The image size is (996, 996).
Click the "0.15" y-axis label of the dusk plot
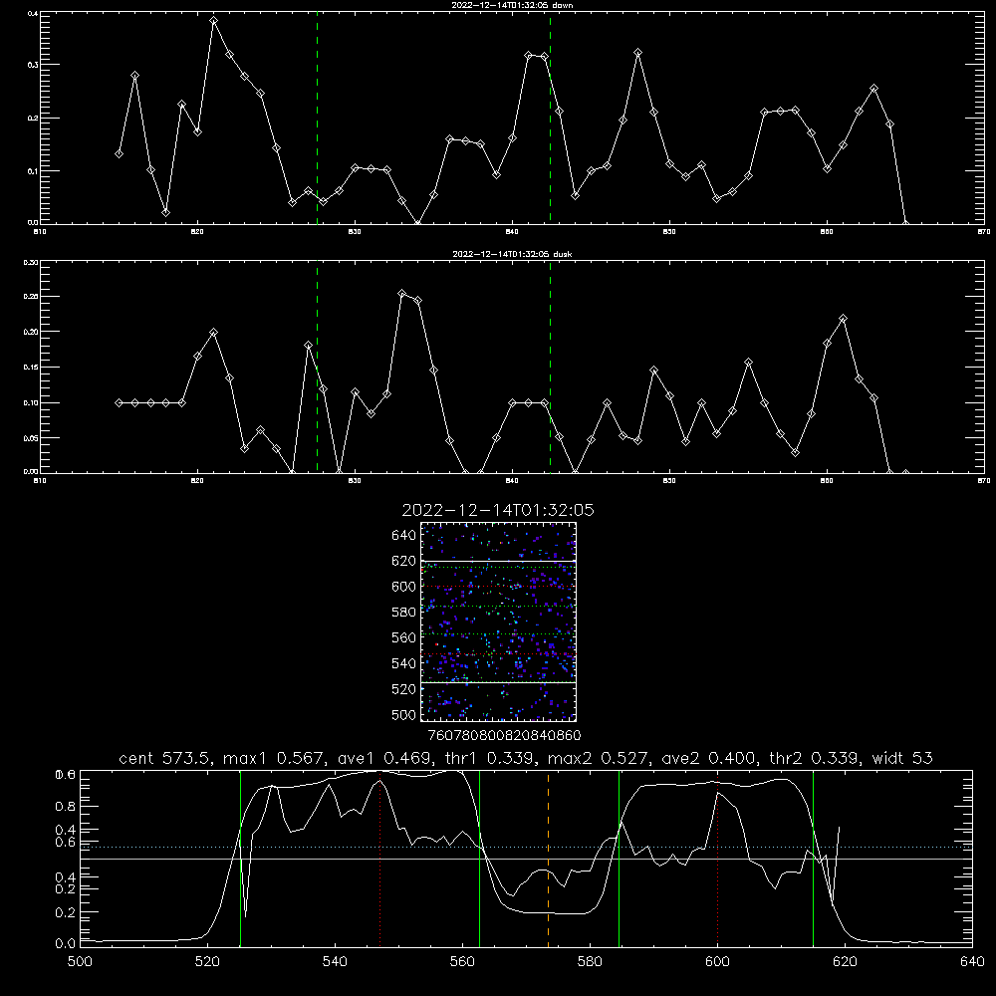[31, 368]
